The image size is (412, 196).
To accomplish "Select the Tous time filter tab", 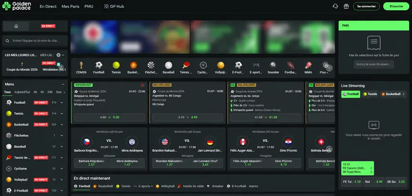I will (x=7, y=92).
